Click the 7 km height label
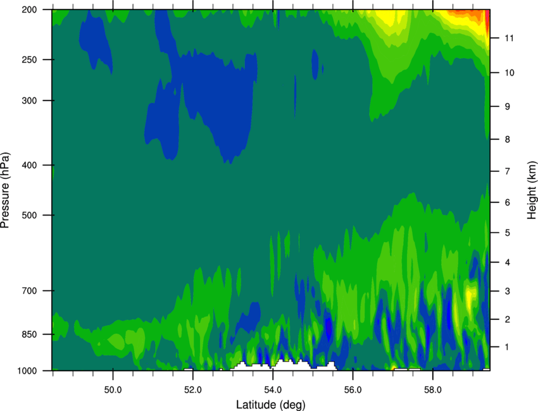The width and height of the screenshot is (538, 411). (x=508, y=171)
